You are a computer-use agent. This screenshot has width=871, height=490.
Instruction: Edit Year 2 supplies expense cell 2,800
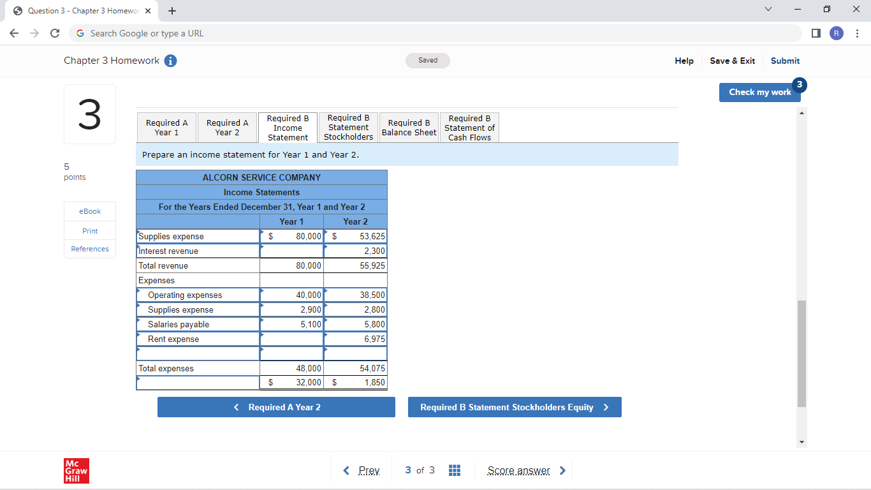(355, 310)
